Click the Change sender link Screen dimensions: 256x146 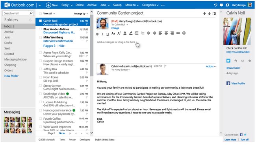pos(115,28)
